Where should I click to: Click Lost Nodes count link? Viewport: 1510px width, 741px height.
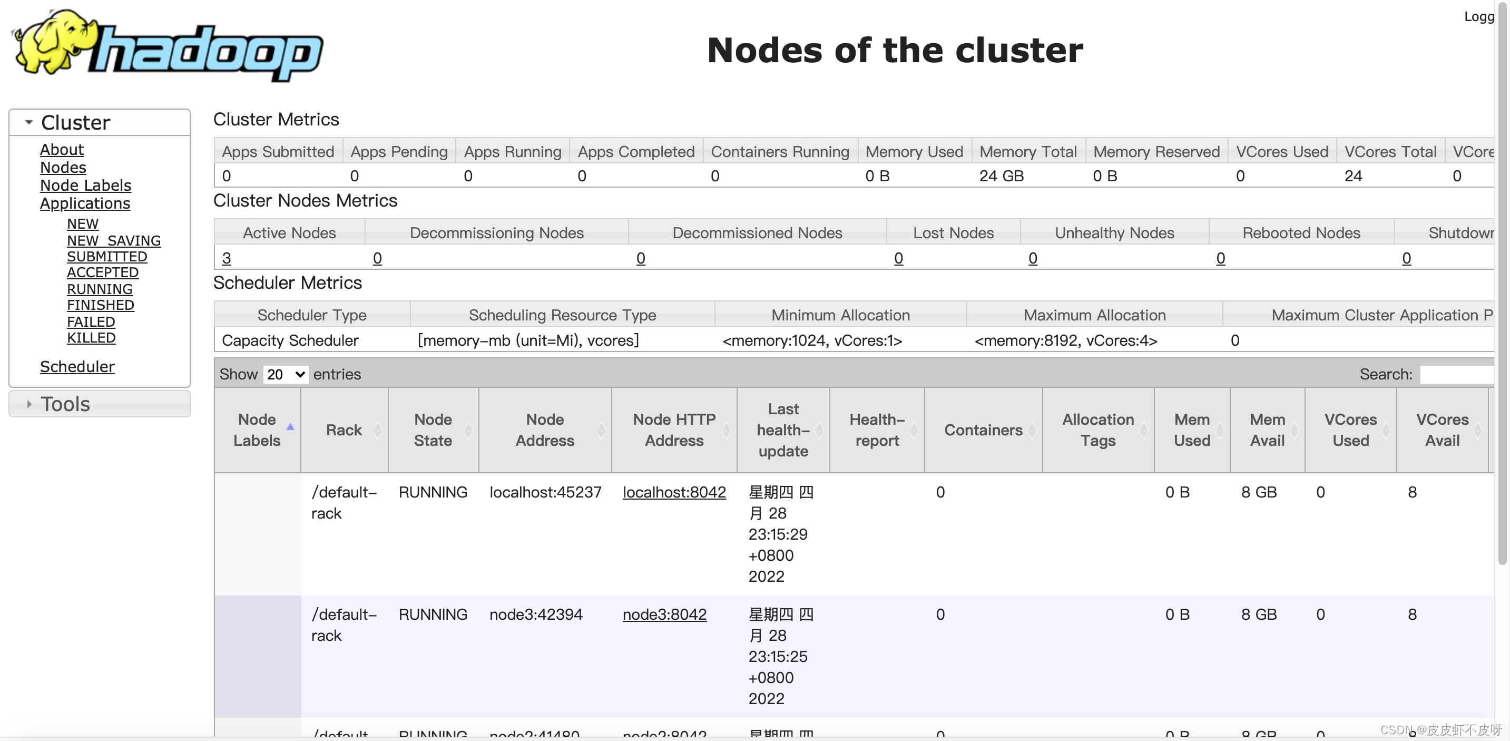pos(899,258)
